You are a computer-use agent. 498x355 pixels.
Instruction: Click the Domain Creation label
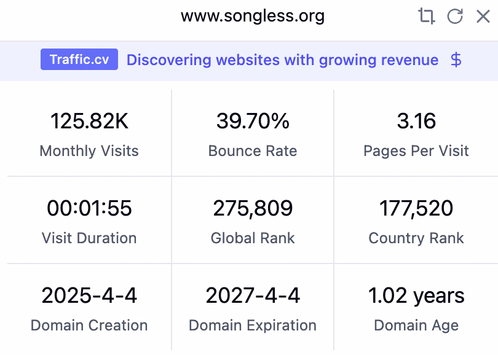point(89,325)
